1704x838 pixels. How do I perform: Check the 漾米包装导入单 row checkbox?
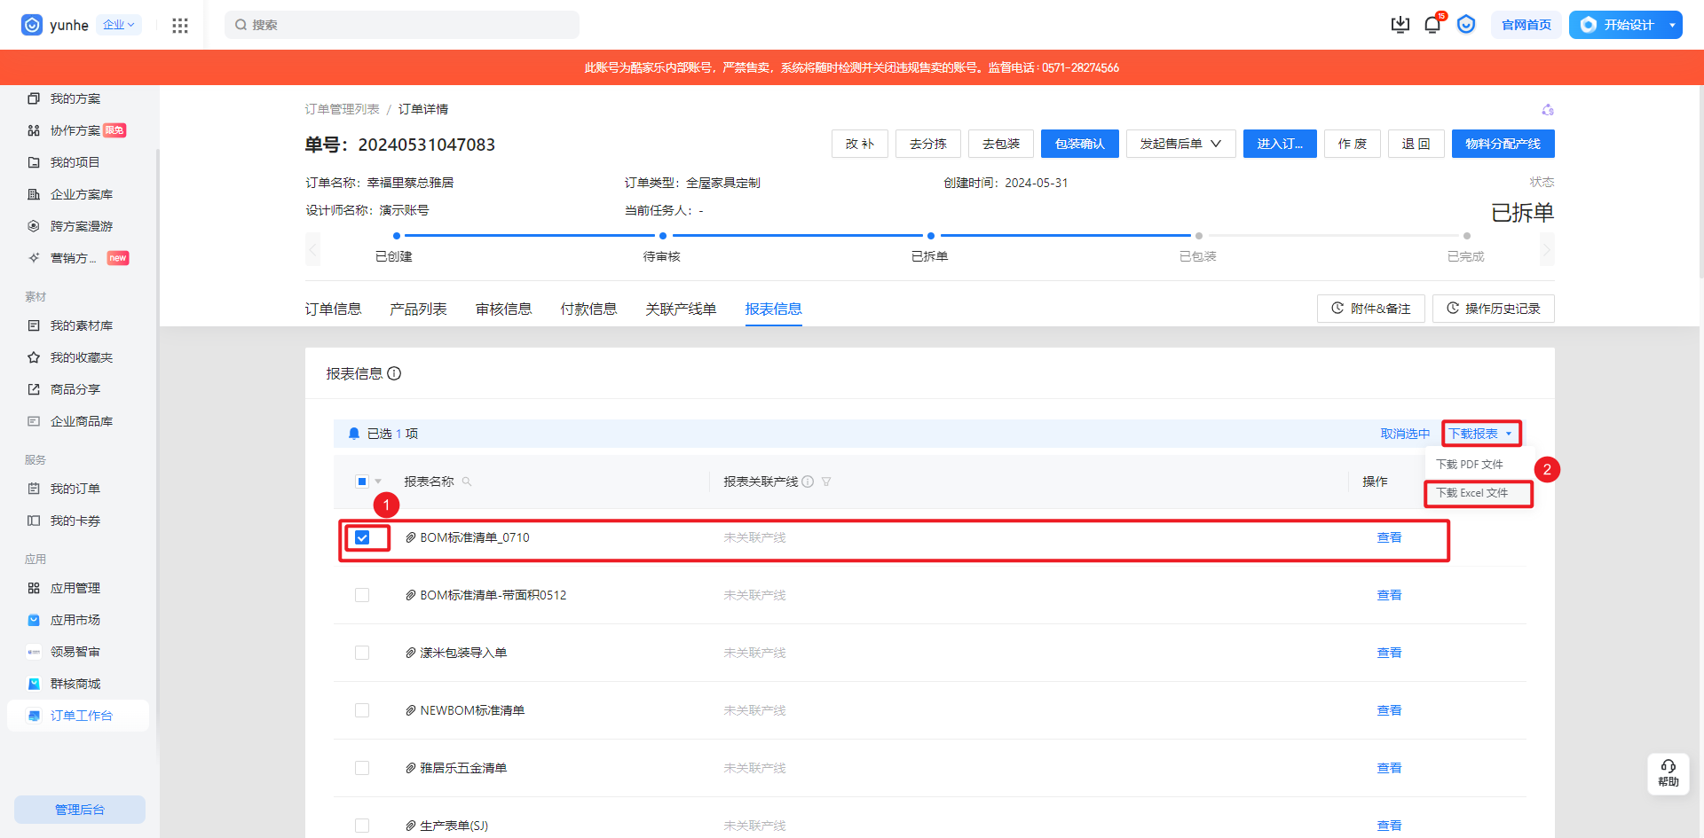pyautogui.click(x=362, y=653)
